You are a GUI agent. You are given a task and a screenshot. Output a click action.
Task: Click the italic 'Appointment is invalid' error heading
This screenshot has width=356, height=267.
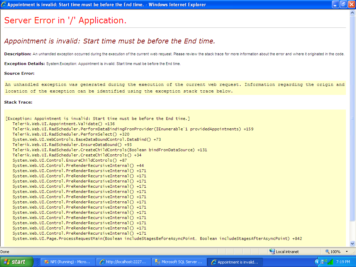pyautogui.click(x=110, y=41)
